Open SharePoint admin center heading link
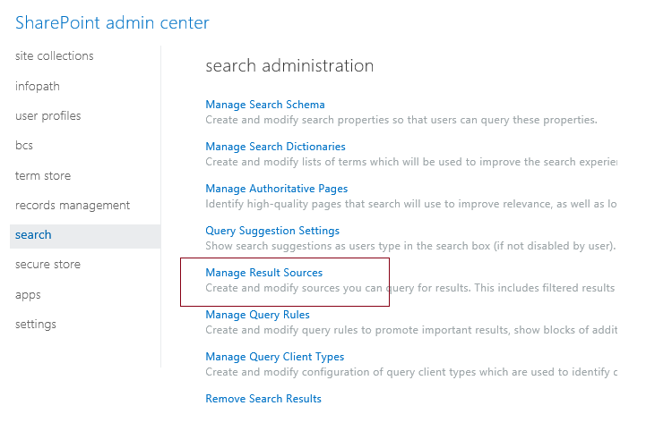Image resolution: width=672 pixels, height=431 pixels. (x=112, y=22)
